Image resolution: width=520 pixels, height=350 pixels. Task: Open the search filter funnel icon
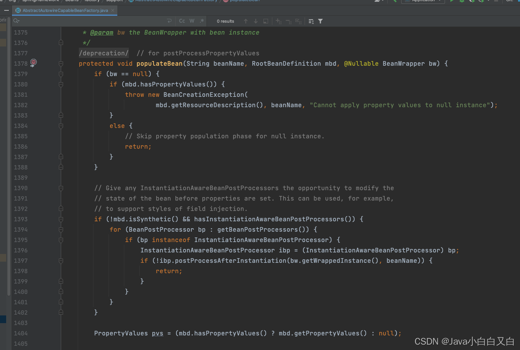click(x=320, y=21)
